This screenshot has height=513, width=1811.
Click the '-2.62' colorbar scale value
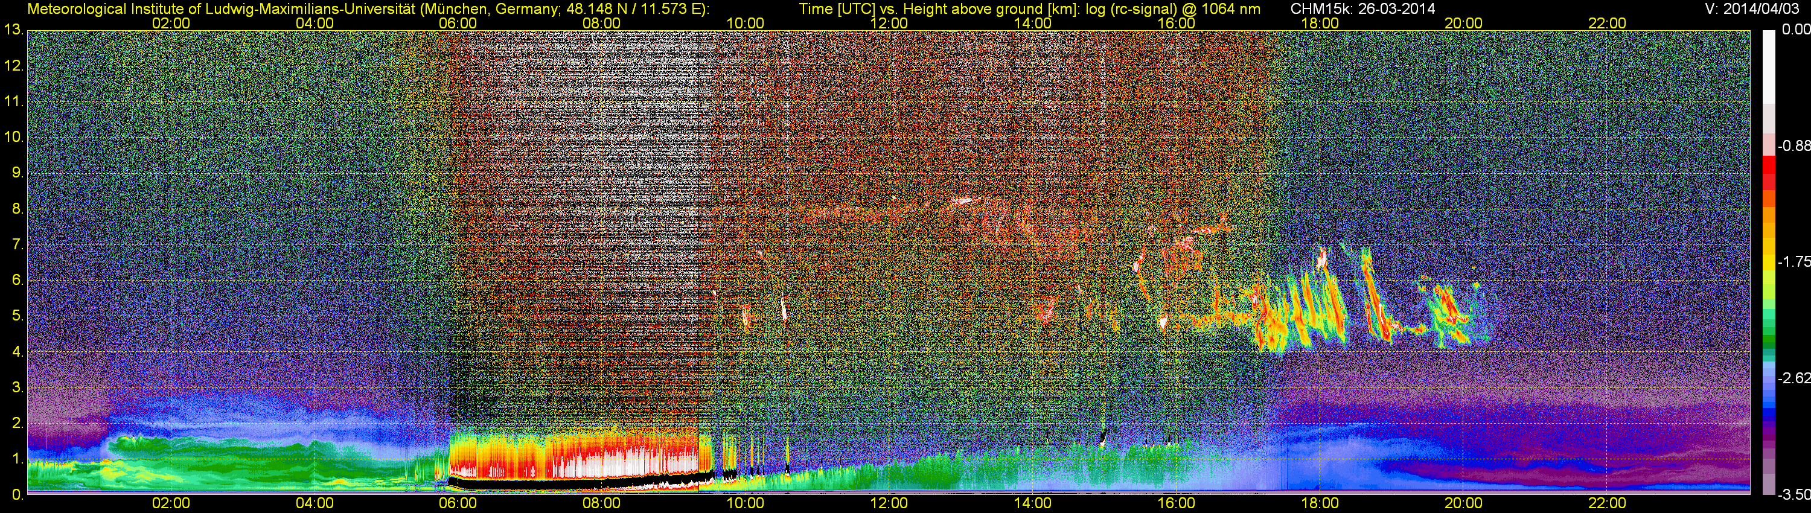(1793, 378)
